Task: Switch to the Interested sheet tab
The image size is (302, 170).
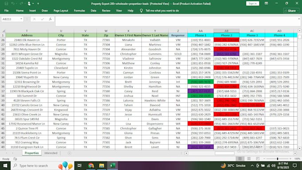Action: point(51,153)
